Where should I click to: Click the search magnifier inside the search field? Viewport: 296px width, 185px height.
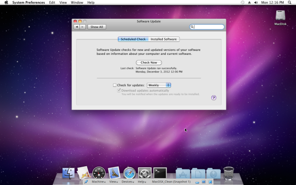tap(192, 27)
